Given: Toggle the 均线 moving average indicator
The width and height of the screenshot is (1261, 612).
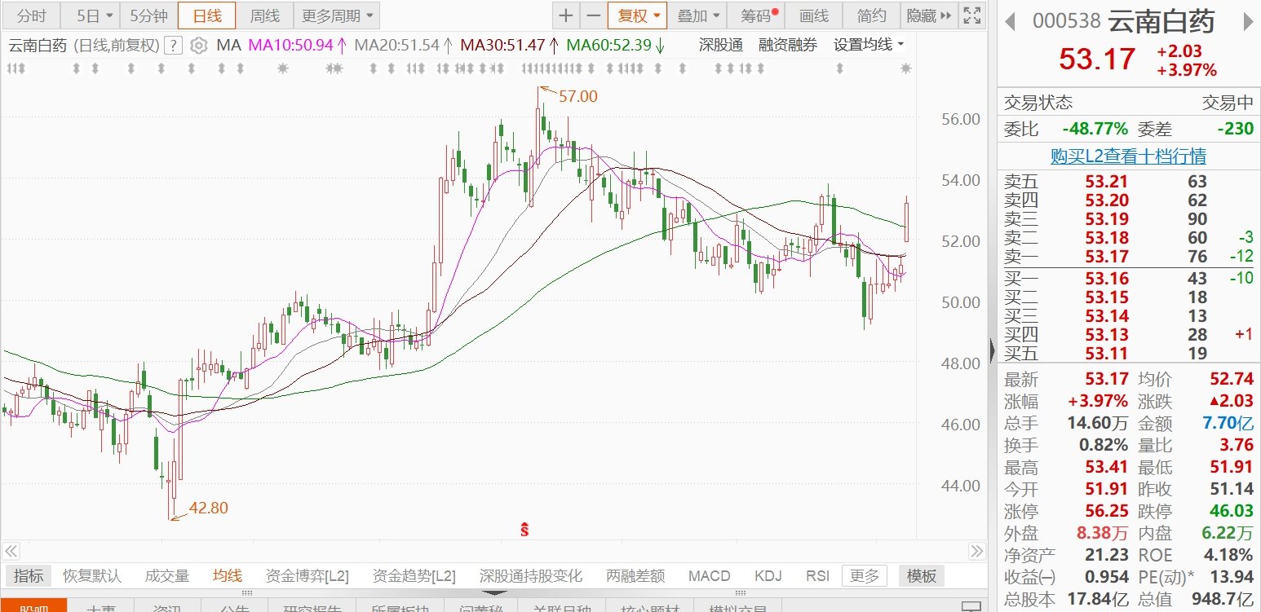Looking at the screenshot, I should (x=228, y=576).
